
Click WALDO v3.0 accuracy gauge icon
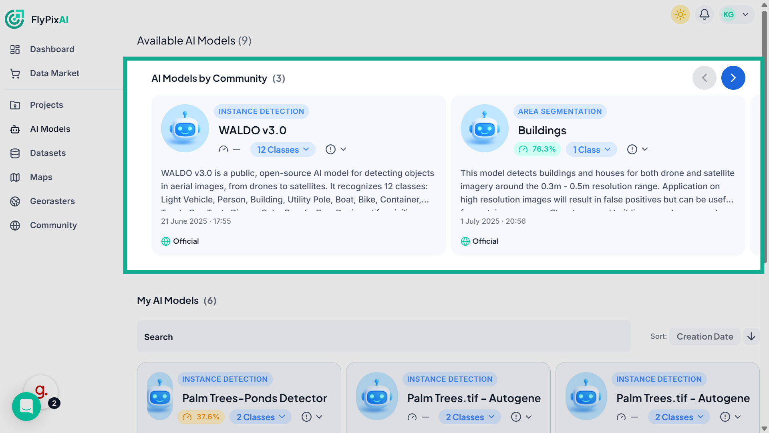223,150
